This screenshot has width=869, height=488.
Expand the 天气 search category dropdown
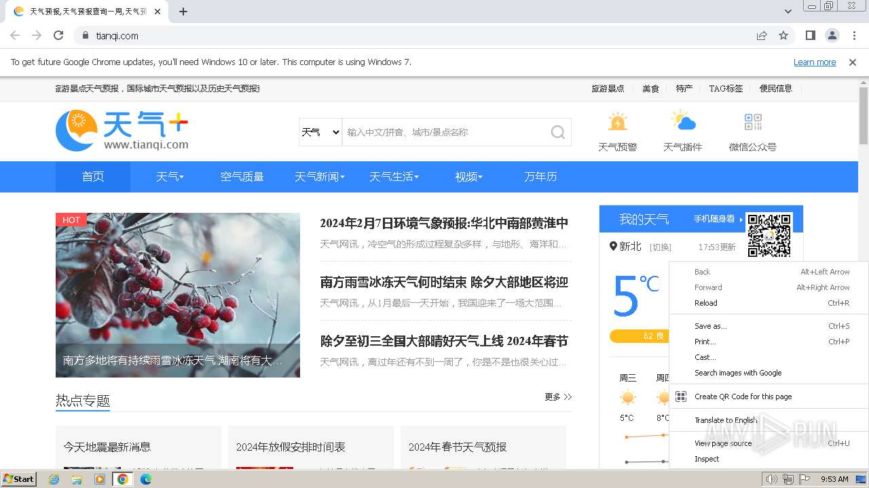tap(320, 132)
